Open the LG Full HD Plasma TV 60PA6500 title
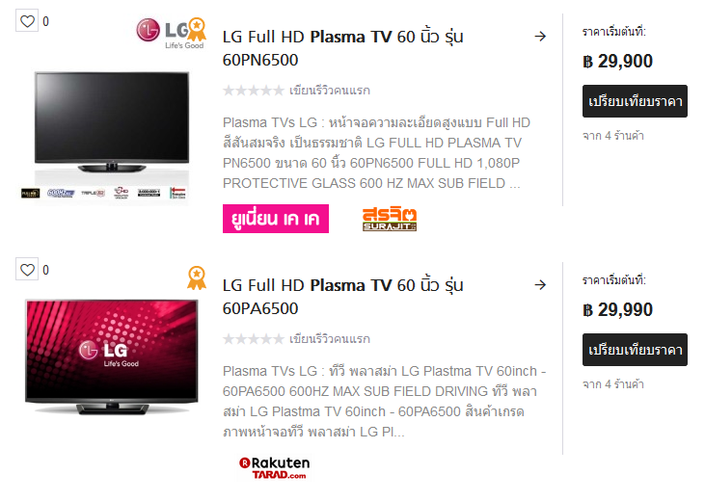 tap(342, 297)
